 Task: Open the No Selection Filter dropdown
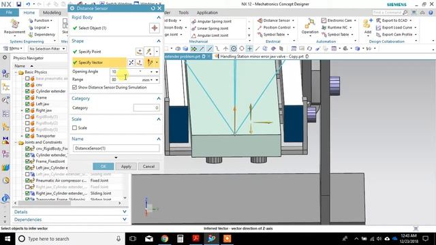pos(47,48)
